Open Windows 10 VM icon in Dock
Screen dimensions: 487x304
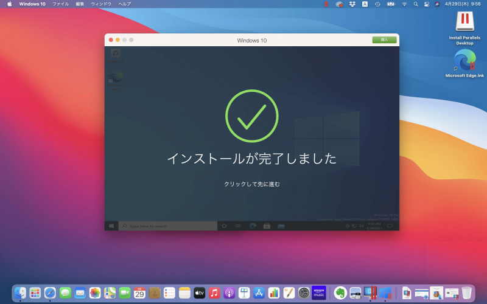coord(385,292)
